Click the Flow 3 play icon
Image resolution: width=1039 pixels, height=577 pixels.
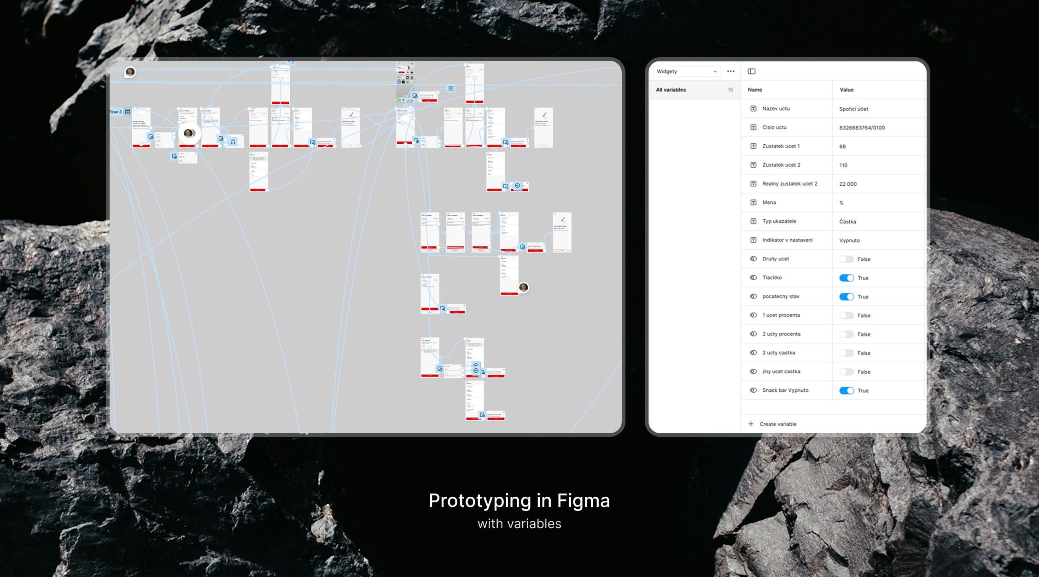coord(128,112)
